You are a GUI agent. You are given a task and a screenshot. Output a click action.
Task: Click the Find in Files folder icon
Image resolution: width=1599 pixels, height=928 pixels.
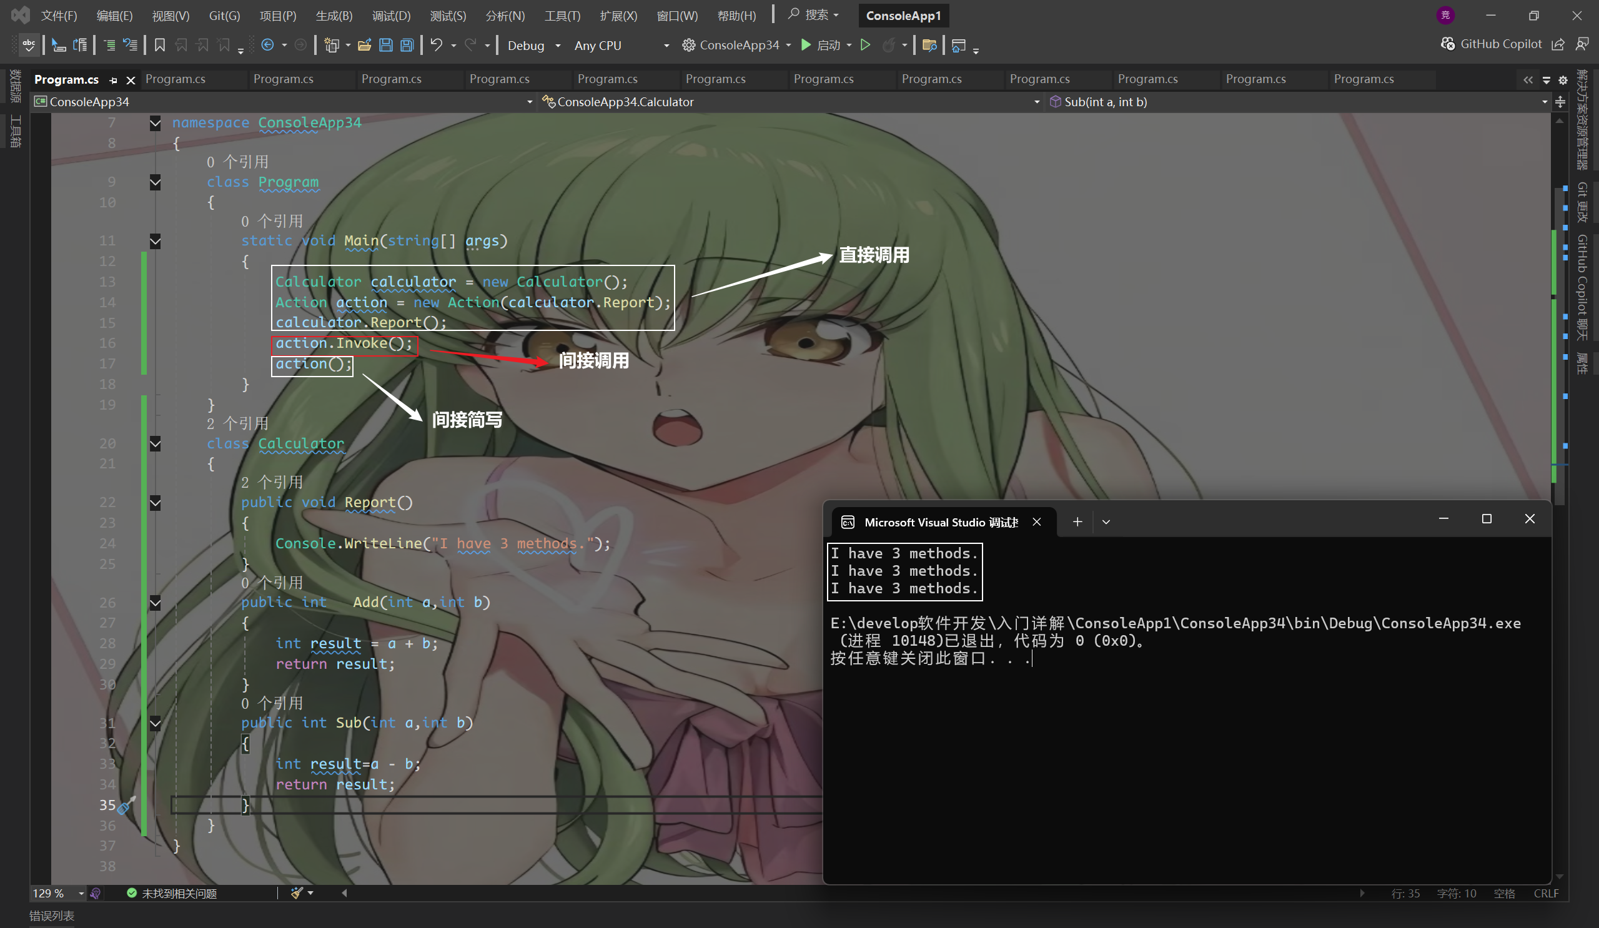click(929, 45)
